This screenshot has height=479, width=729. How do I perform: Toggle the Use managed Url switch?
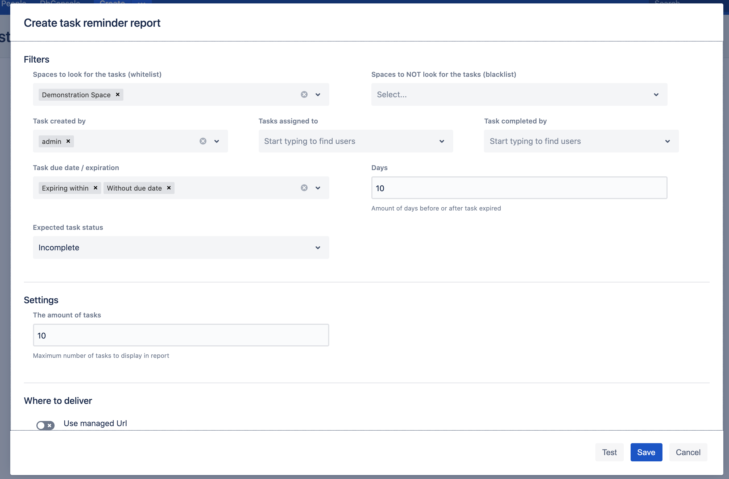45,425
